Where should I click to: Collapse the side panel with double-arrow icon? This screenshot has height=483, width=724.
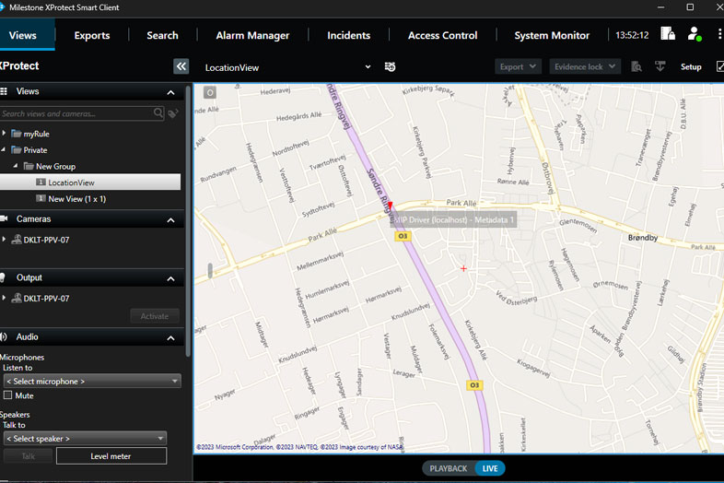[181, 66]
